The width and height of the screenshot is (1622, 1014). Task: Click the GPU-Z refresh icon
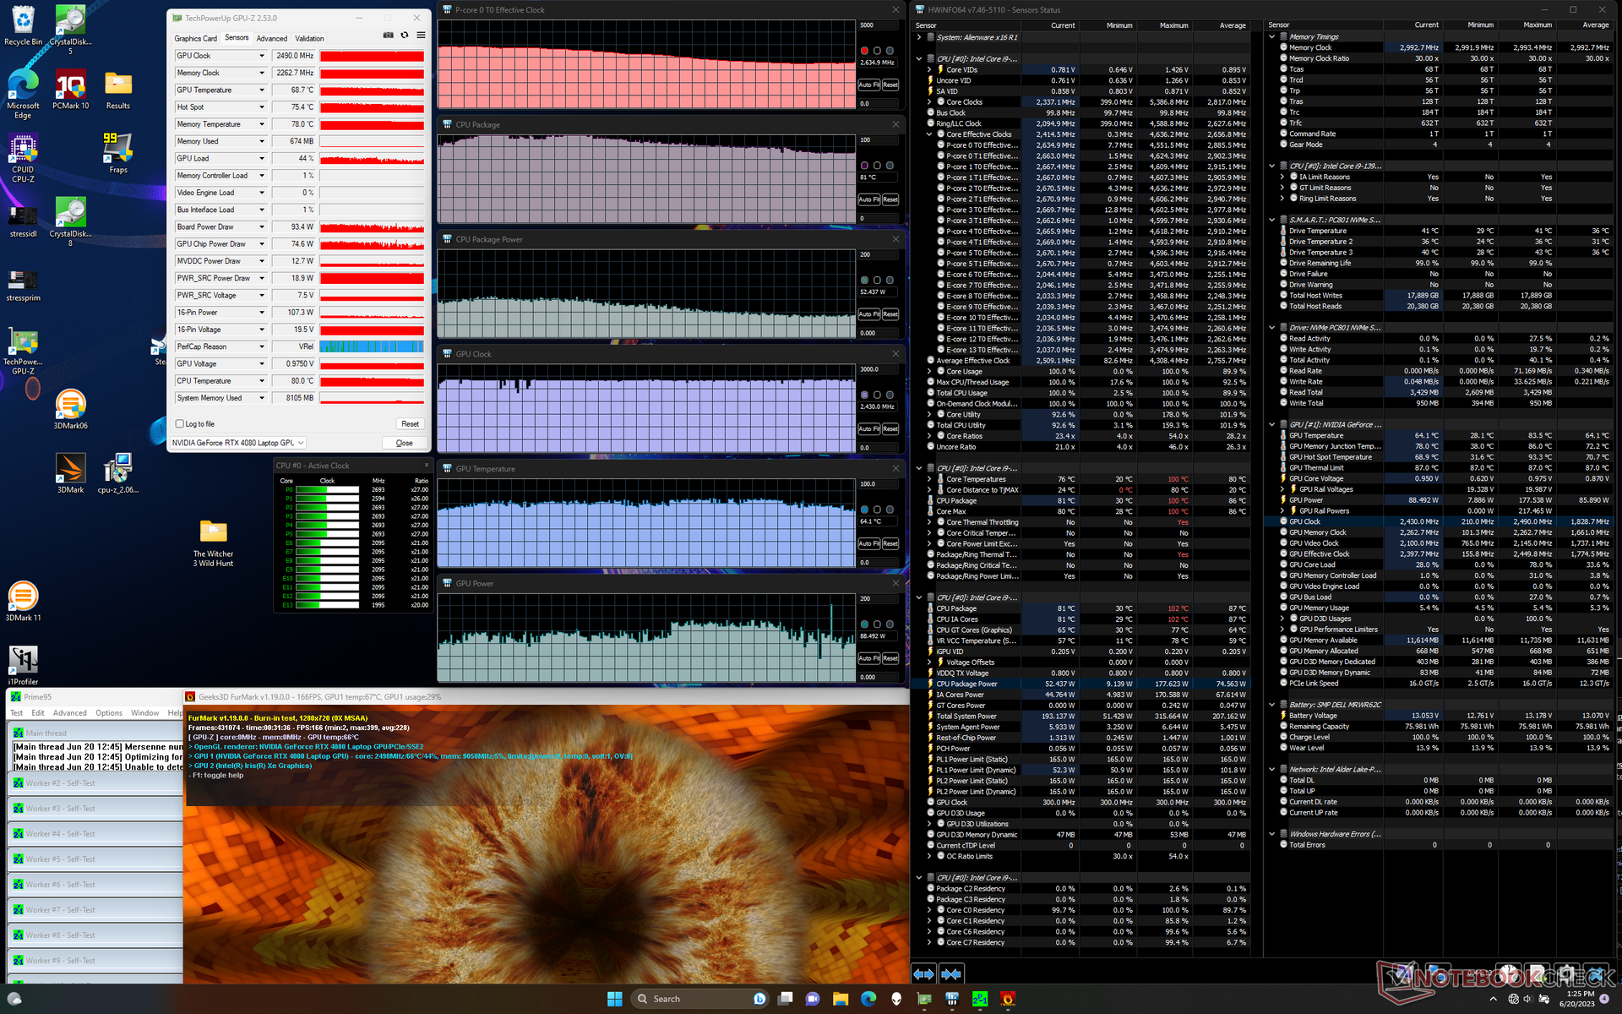click(405, 35)
